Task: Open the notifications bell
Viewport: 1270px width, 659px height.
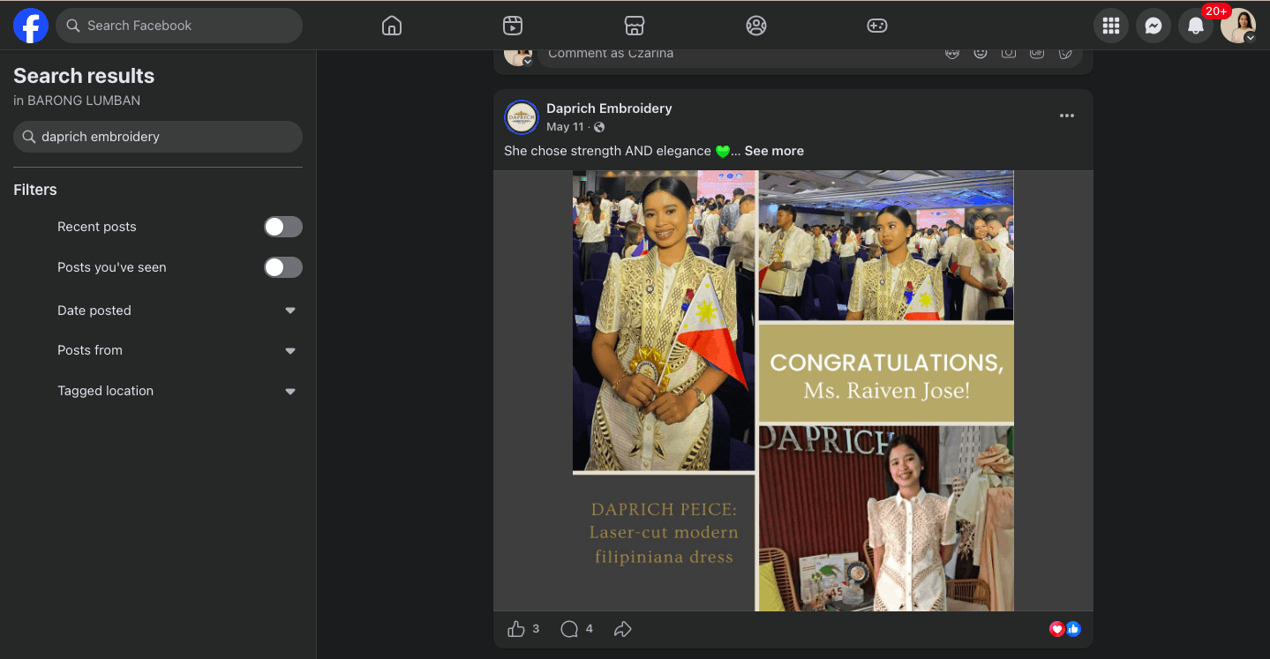Action: click(x=1196, y=26)
